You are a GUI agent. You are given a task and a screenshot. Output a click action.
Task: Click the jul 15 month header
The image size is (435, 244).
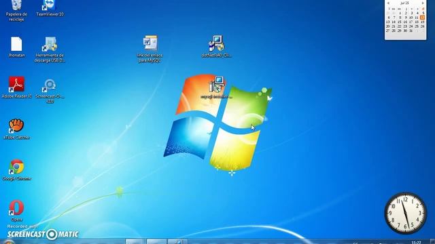click(x=405, y=3)
